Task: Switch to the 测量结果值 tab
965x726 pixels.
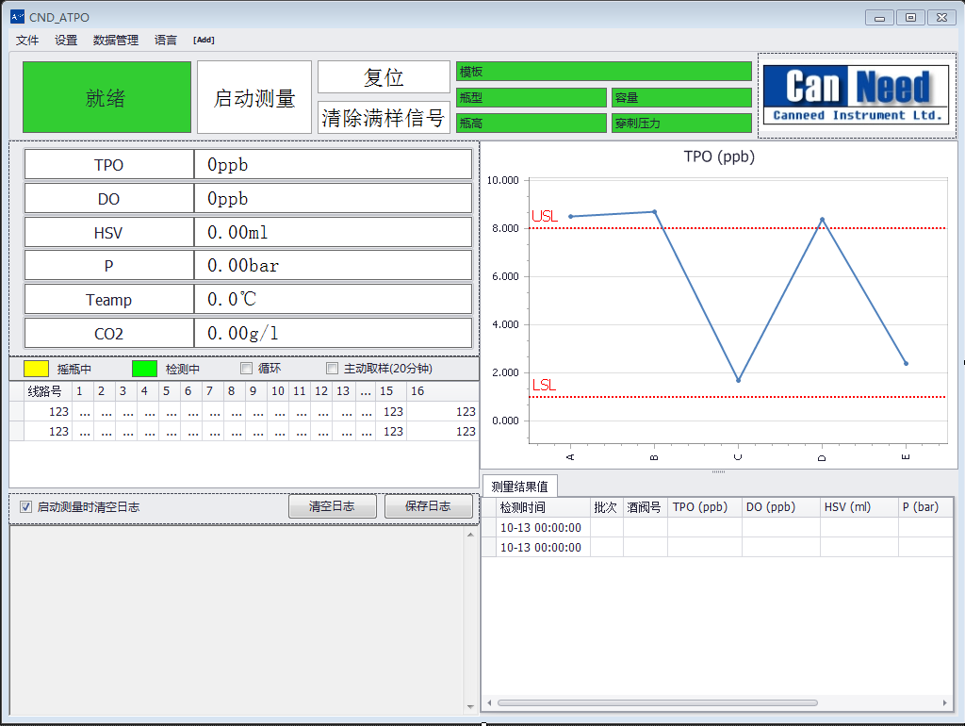Action: tap(519, 487)
